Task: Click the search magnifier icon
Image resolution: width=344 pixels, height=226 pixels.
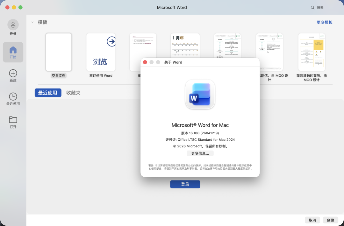Action: [x=312, y=7]
